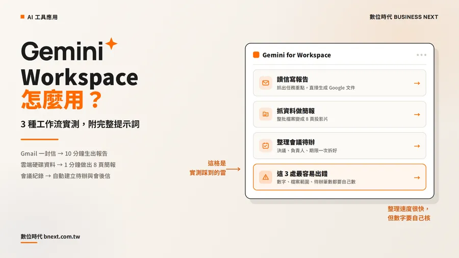This screenshot has width=459, height=258.
Task: Open the 抓資料做簡報 card title
Action: click(x=296, y=111)
